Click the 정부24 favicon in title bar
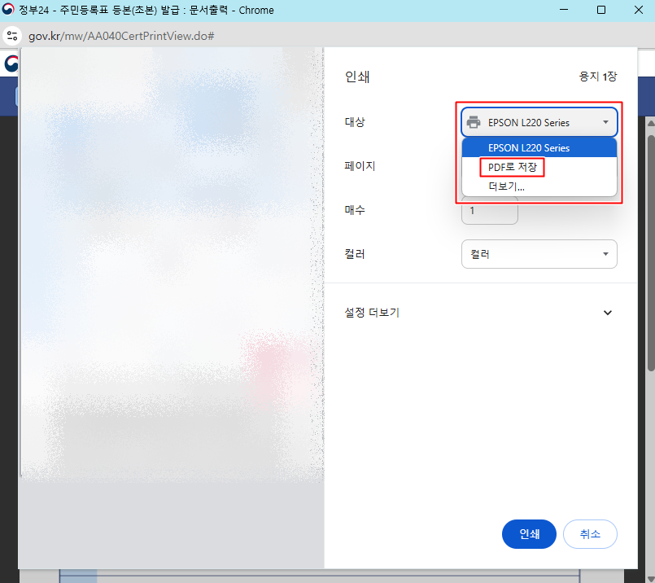 tap(8, 10)
